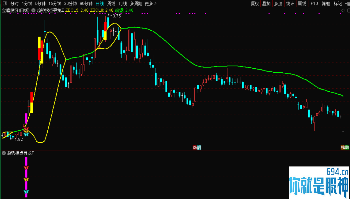The width and height of the screenshot is (350, 199).
Task: Click red butterfly signal in lower indicator panel
Action: coord(26,168)
